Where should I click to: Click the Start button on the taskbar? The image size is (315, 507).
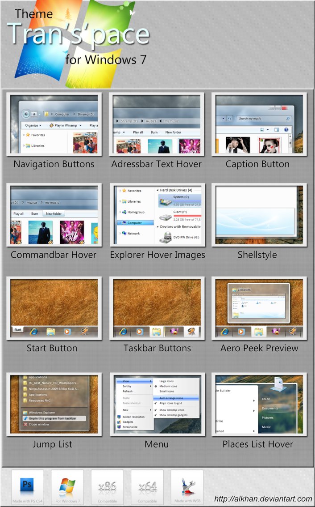pos(17,330)
